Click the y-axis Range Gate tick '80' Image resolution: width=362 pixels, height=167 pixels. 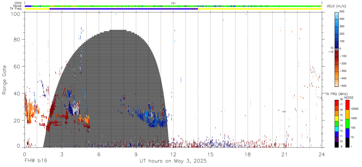point(17,39)
